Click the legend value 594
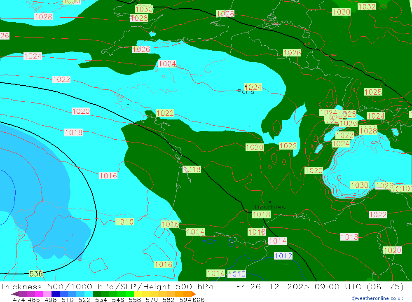 pos(185,300)
